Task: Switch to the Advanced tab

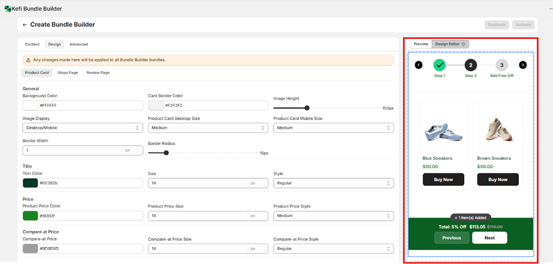Action: click(78, 44)
